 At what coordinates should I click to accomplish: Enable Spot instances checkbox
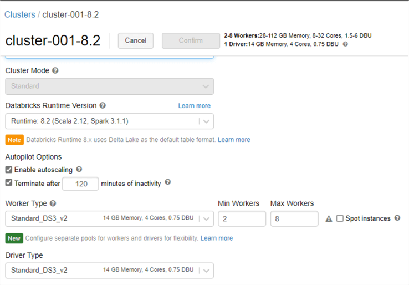pos(340,218)
